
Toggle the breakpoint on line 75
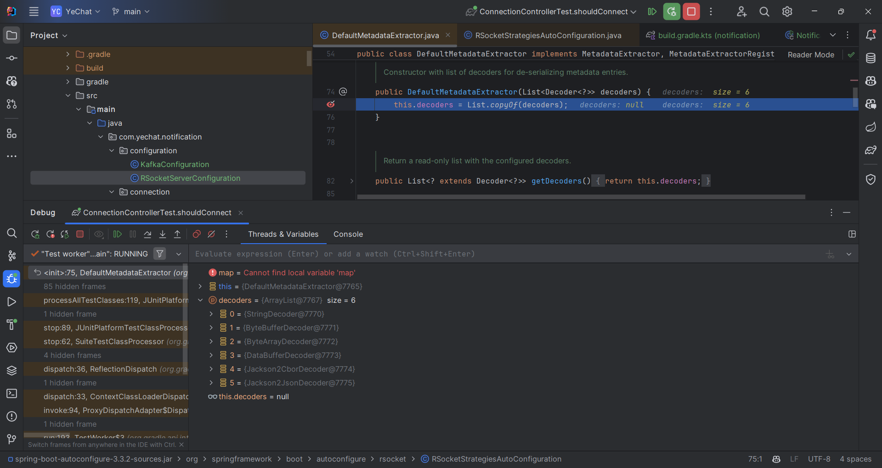tap(331, 105)
